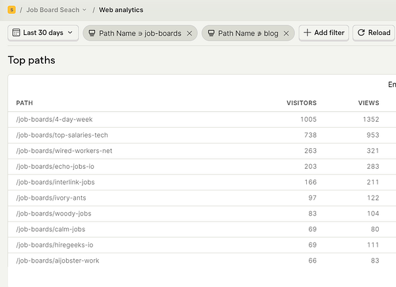Click the plus icon to add filter

tap(307, 32)
